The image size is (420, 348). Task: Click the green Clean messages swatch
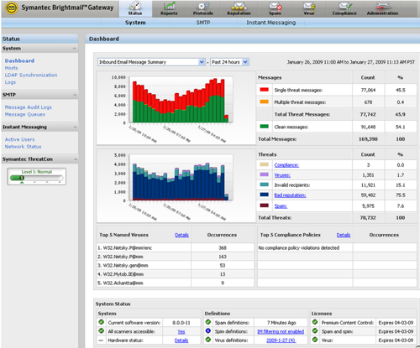pos(264,127)
